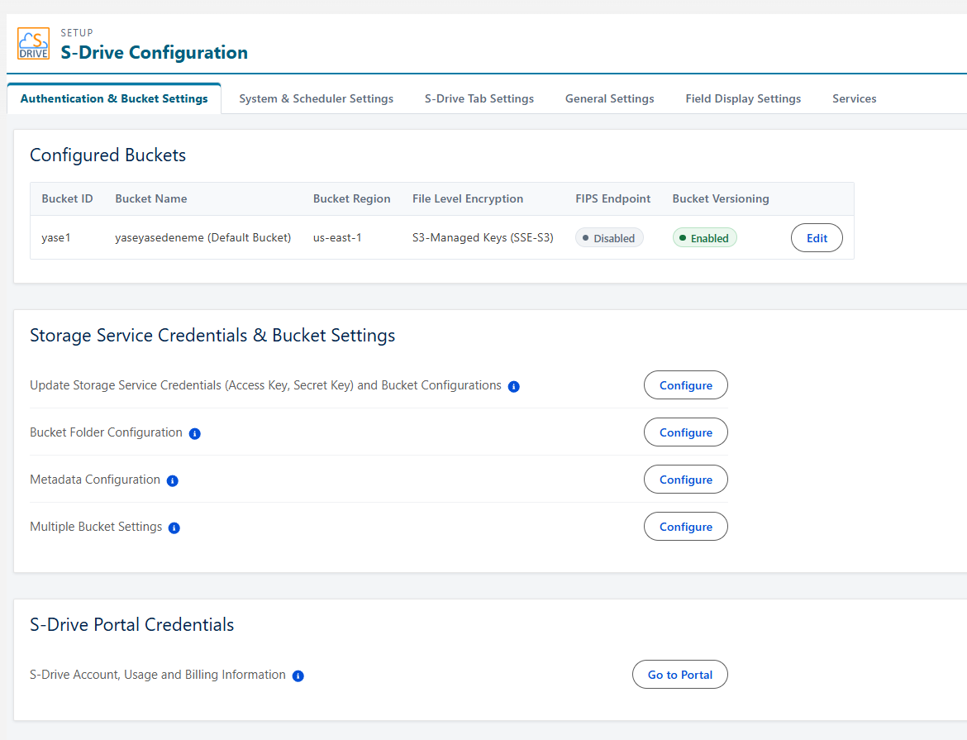
Task: Click the Bucket ID column header
Action: point(67,198)
